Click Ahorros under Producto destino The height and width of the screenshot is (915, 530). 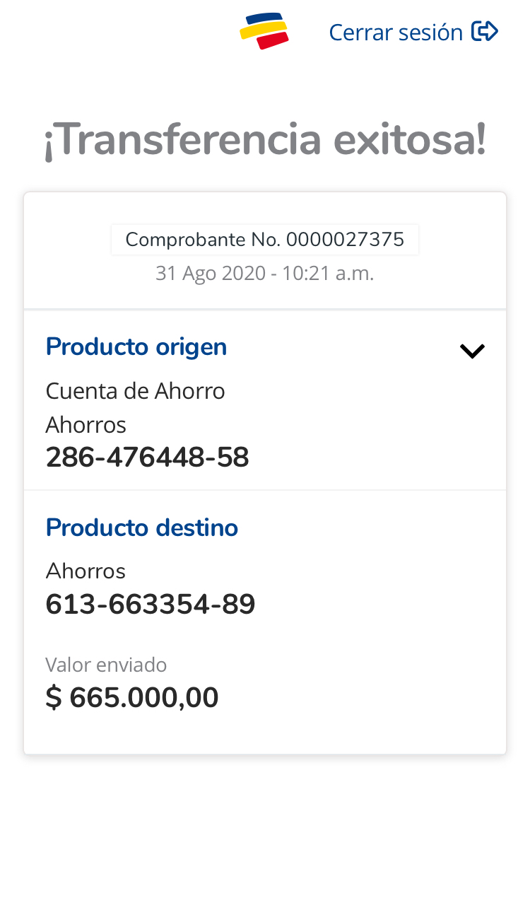[x=86, y=571]
